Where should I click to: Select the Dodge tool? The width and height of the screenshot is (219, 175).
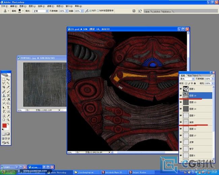[8, 103]
